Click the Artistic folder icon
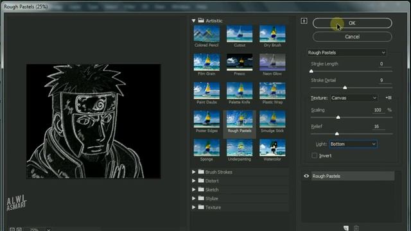 click(201, 21)
